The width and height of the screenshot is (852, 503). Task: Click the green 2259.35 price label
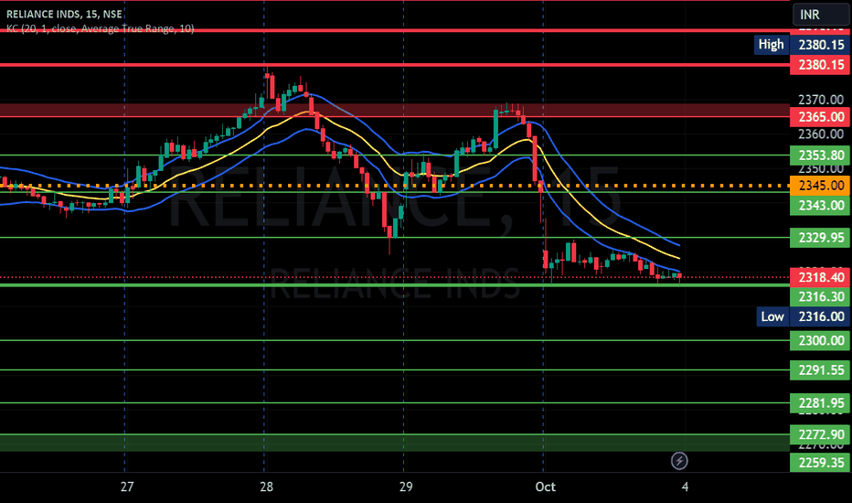(x=820, y=463)
